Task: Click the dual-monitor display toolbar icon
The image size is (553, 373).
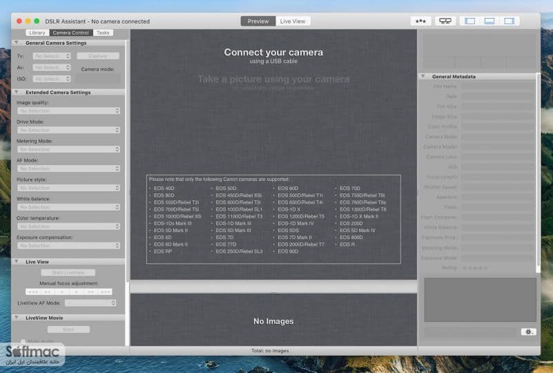Action: tap(445, 21)
